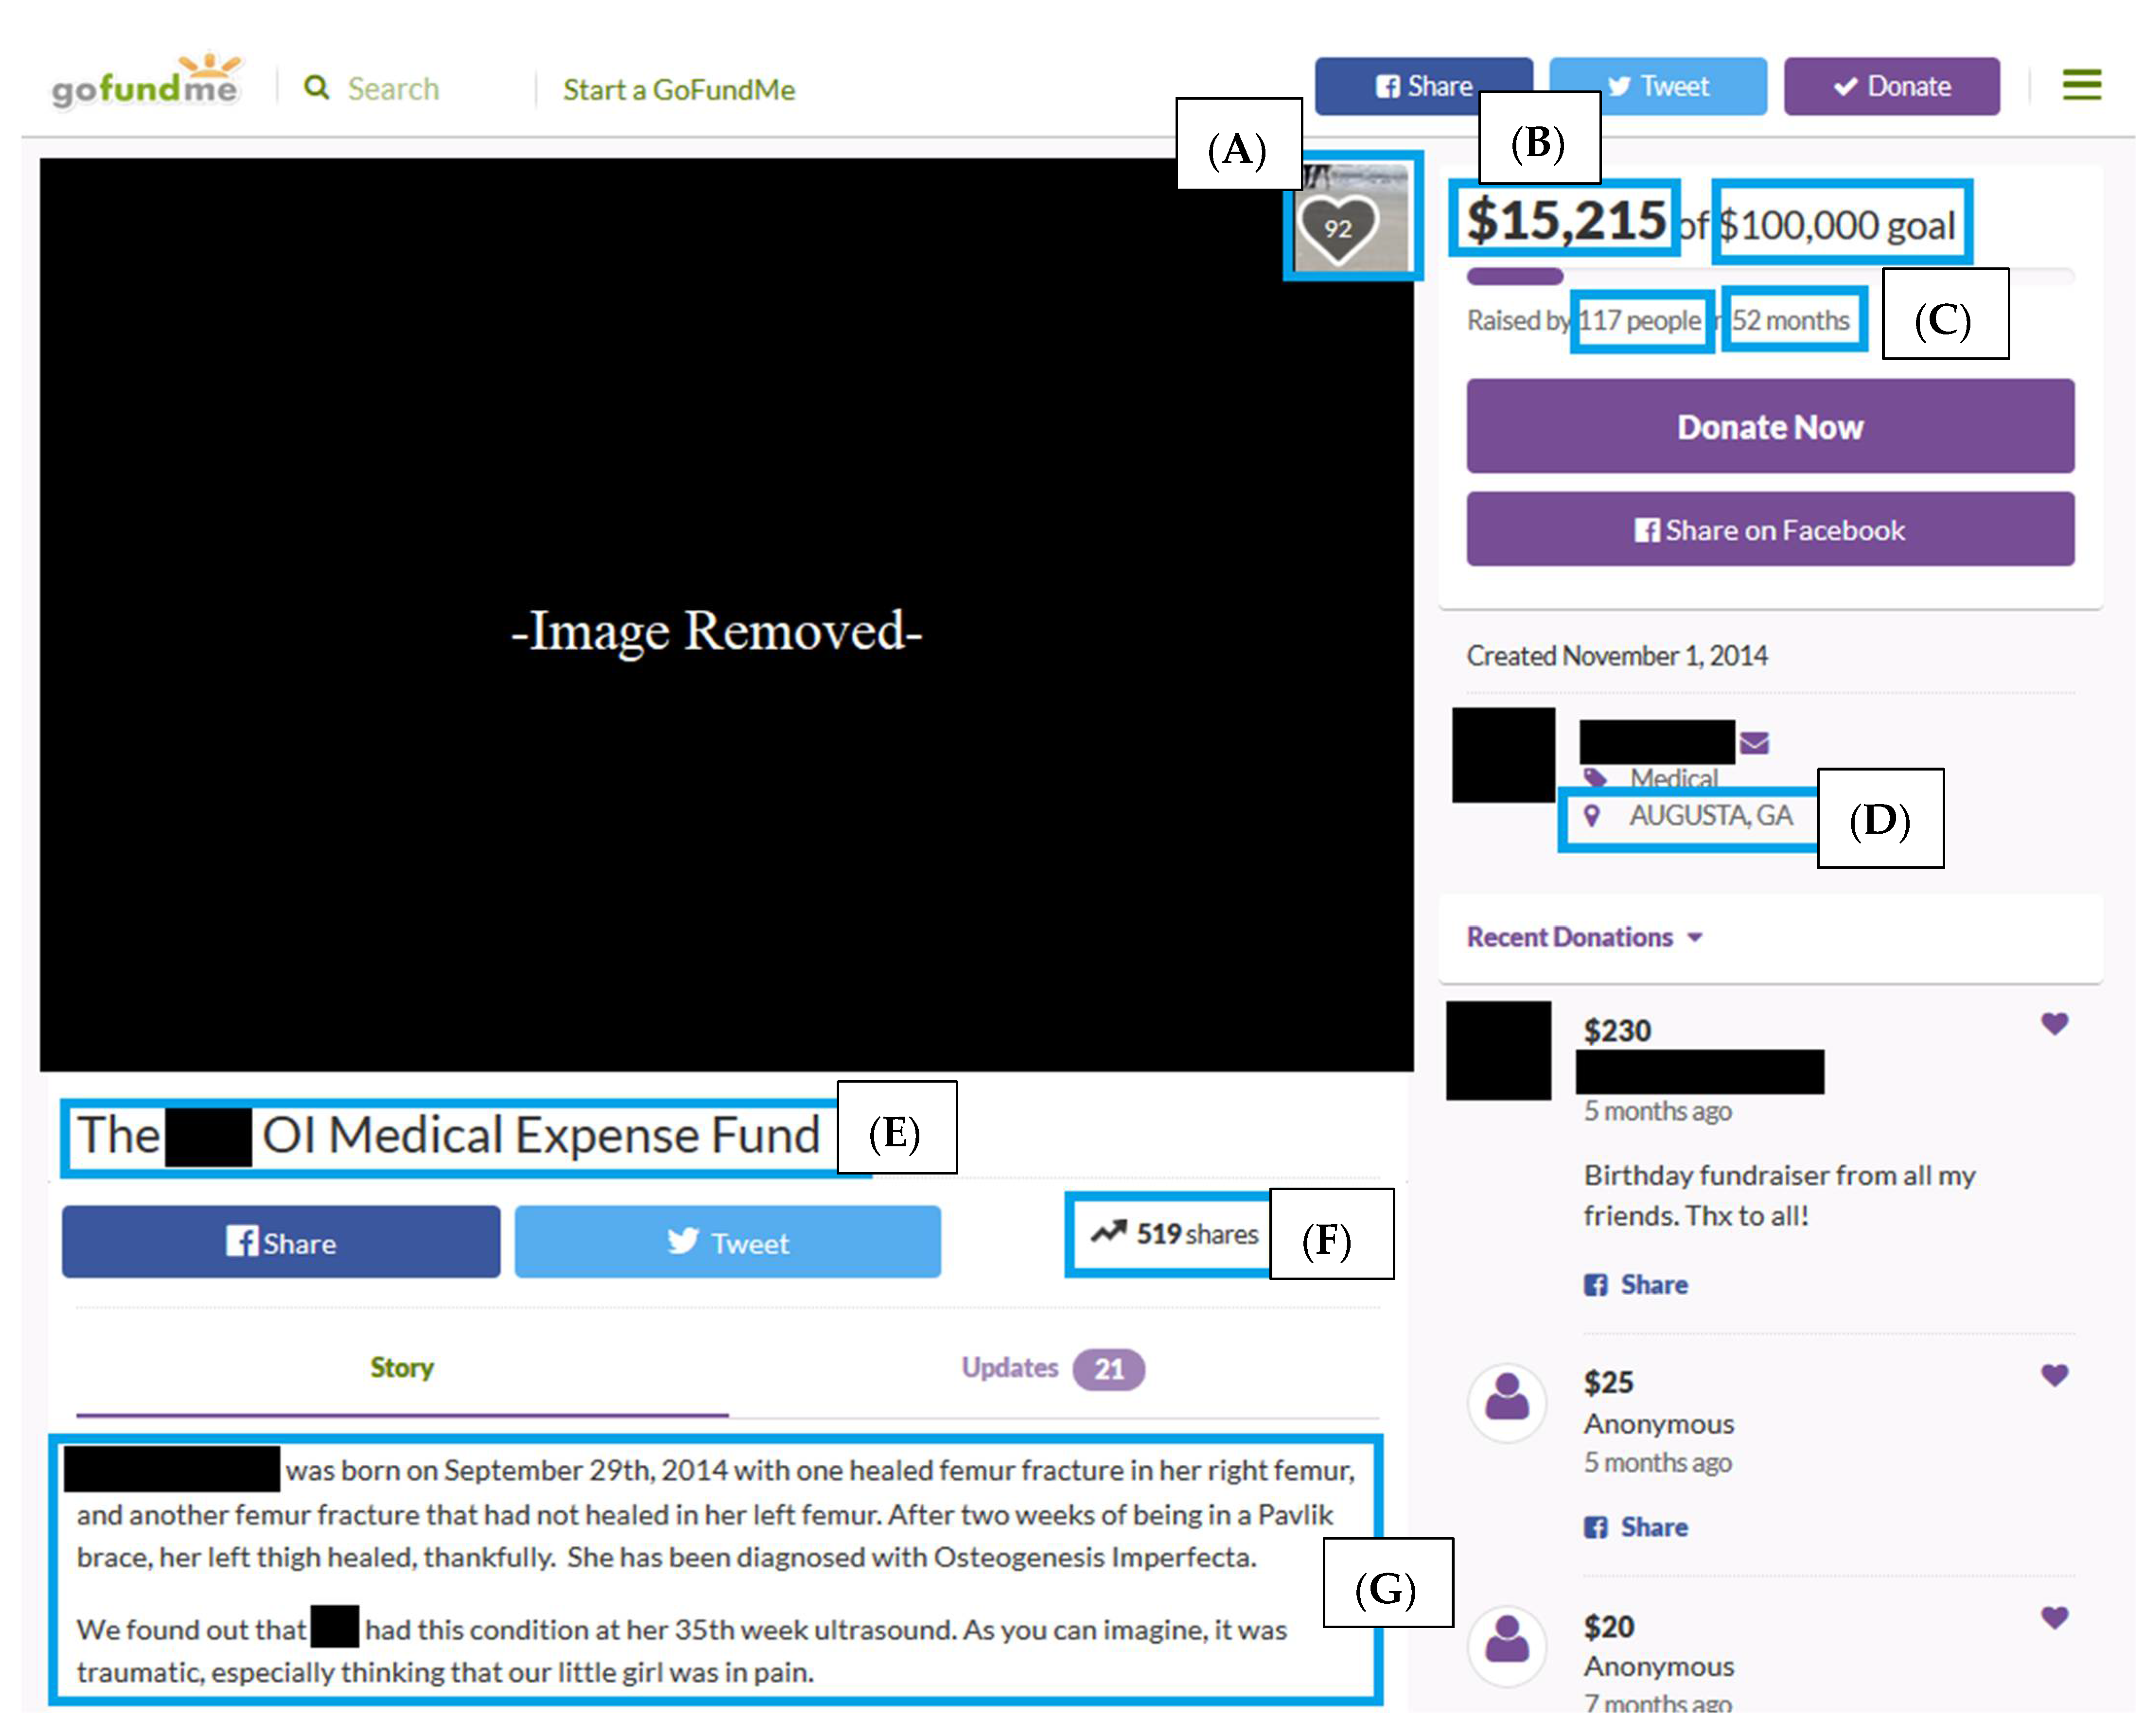Click the 92 hearts thumbnail icon

click(x=1337, y=228)
